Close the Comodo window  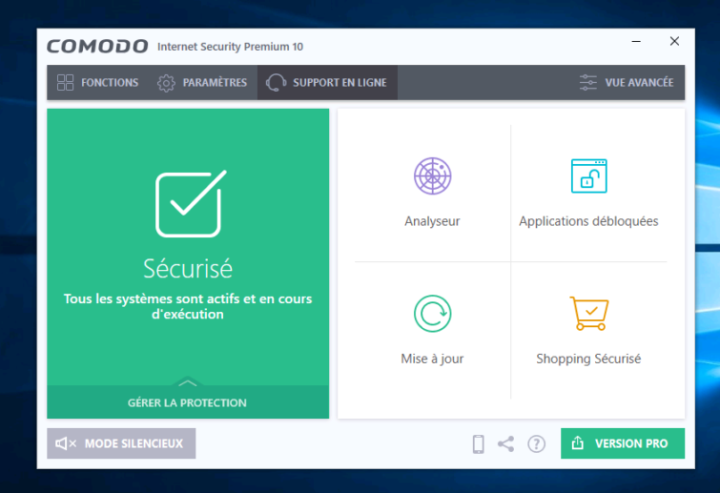(x=674, y=41)
